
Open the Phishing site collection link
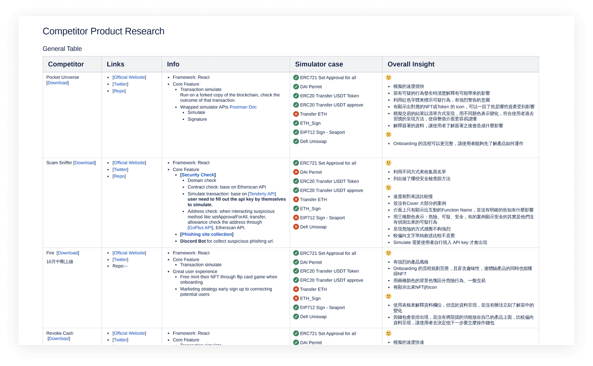coord(207,235)
